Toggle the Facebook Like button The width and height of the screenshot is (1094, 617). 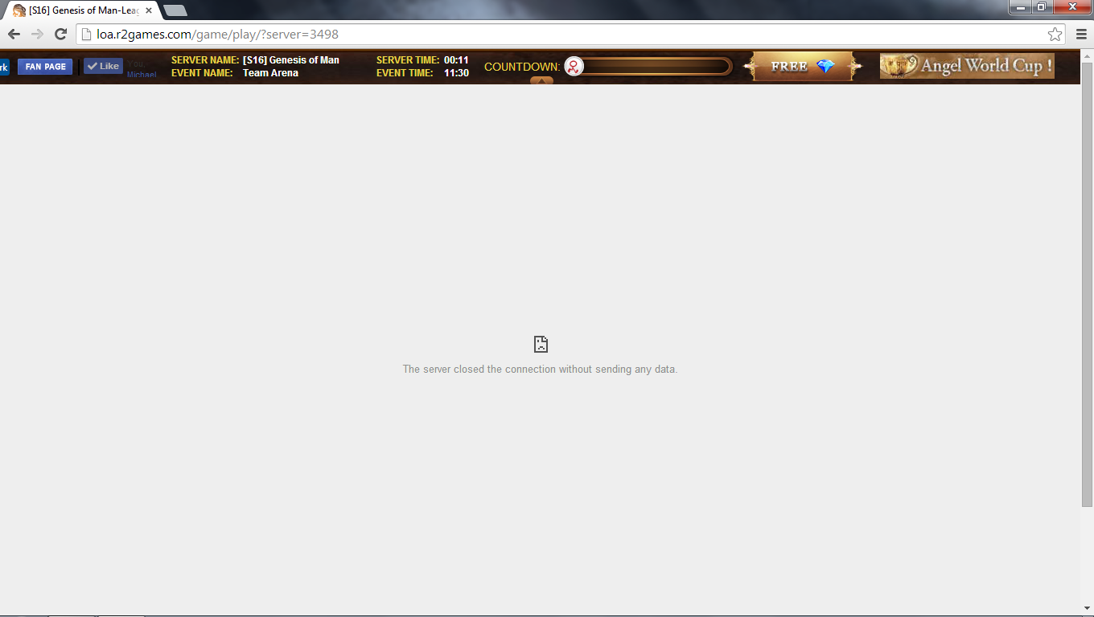(103, 67)
